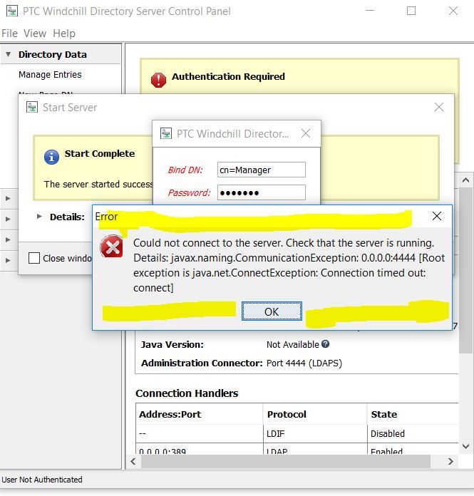Collapse the Directory Data section
474x496 pixels.
[x=9, y=54]
